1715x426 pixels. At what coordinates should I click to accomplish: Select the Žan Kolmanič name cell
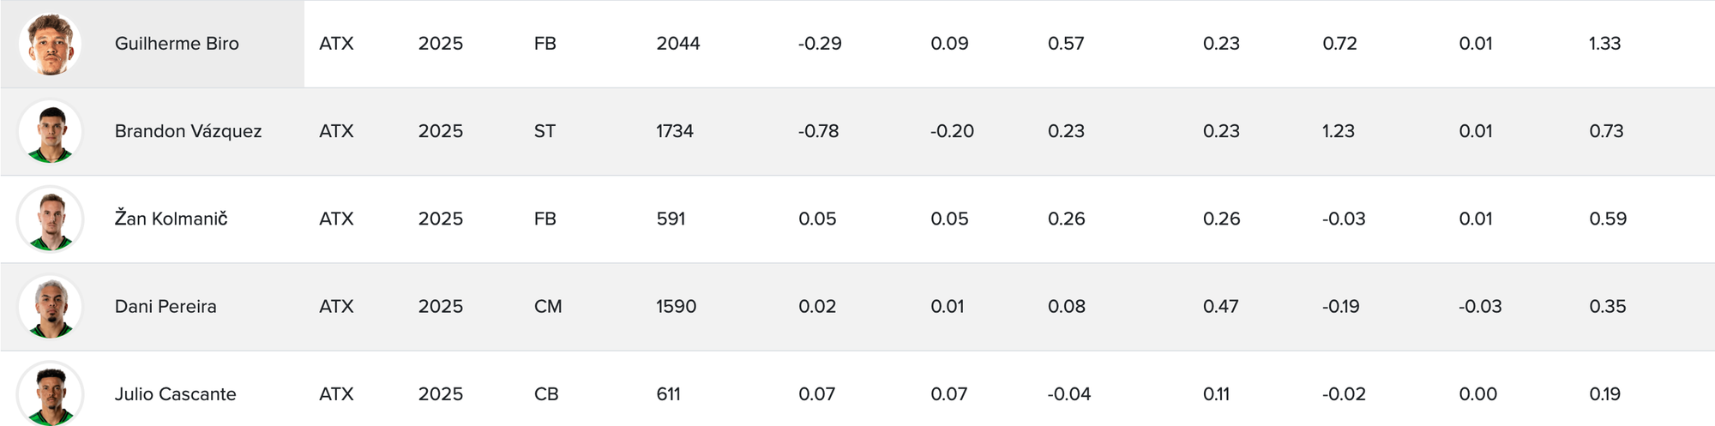coord(171,219)
